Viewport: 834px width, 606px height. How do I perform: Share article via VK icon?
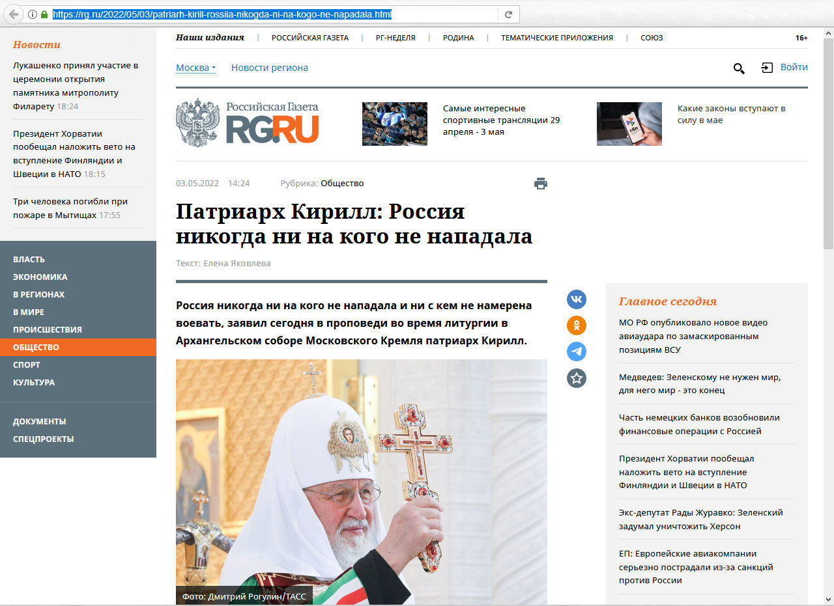pyautogui.click(x=577, y=299)
